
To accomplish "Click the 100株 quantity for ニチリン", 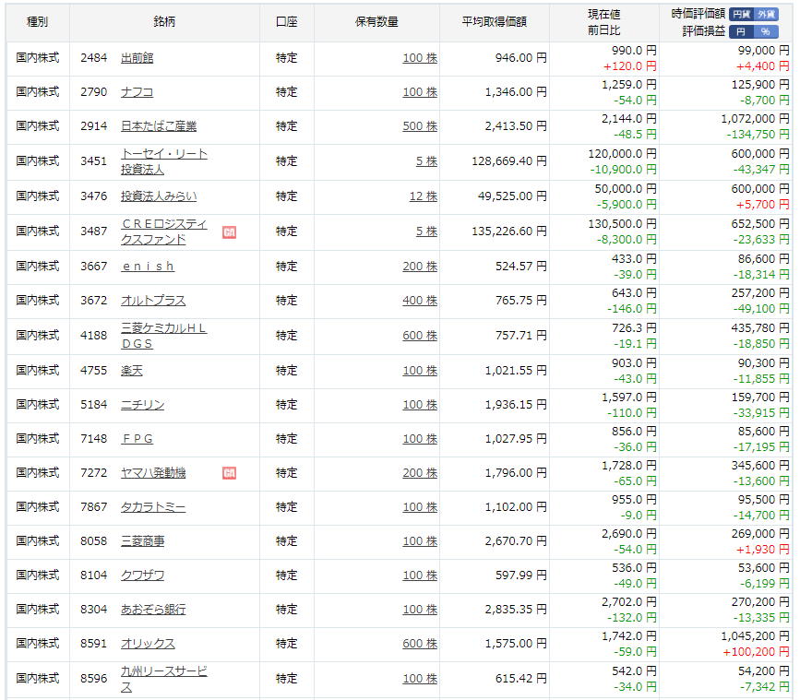I will pos(420,405).
